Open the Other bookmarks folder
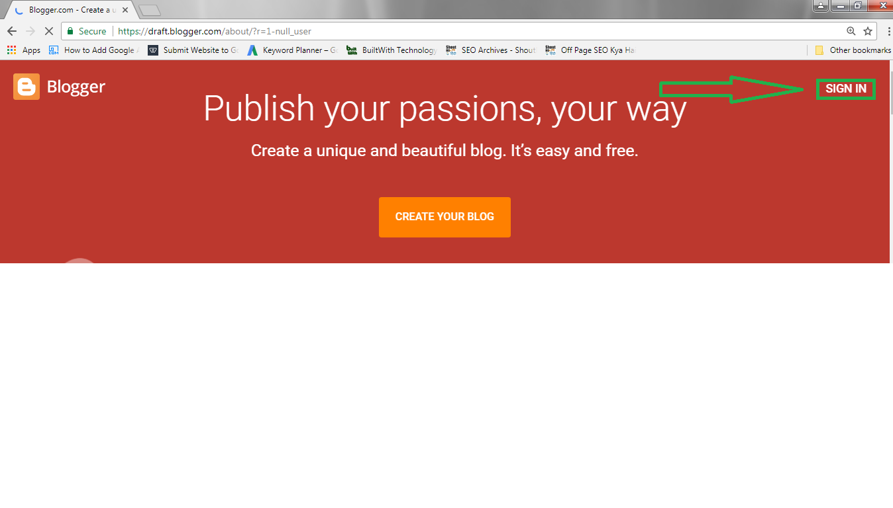The height and width of the screenshot is (508, 893). pos(853,50)
